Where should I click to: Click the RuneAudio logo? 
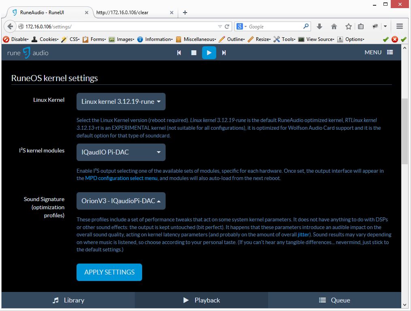click(x=28, y=53)
